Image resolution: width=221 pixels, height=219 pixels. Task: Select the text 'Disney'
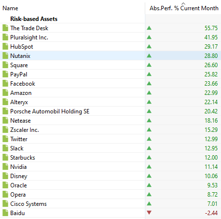19,176
